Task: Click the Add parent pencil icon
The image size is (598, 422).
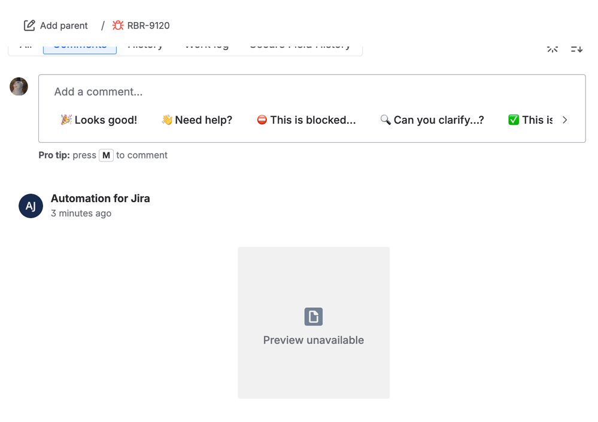Action: 29,25
